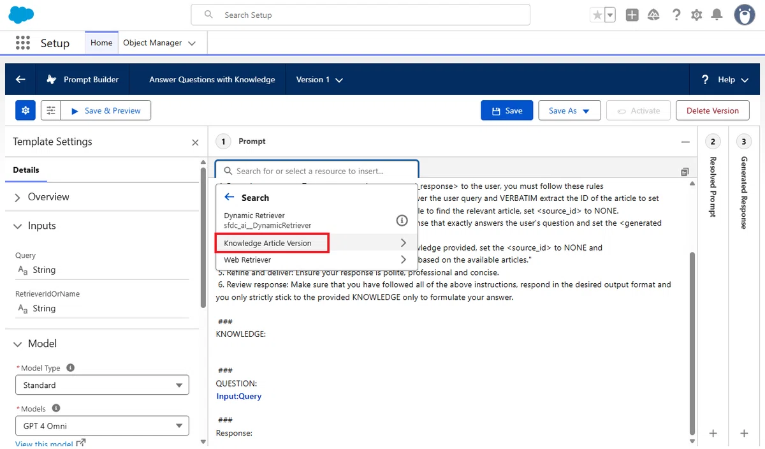Open the App Launcher dots grid
The width and height of the screenshot is (765, 449).
click(22, 43)
